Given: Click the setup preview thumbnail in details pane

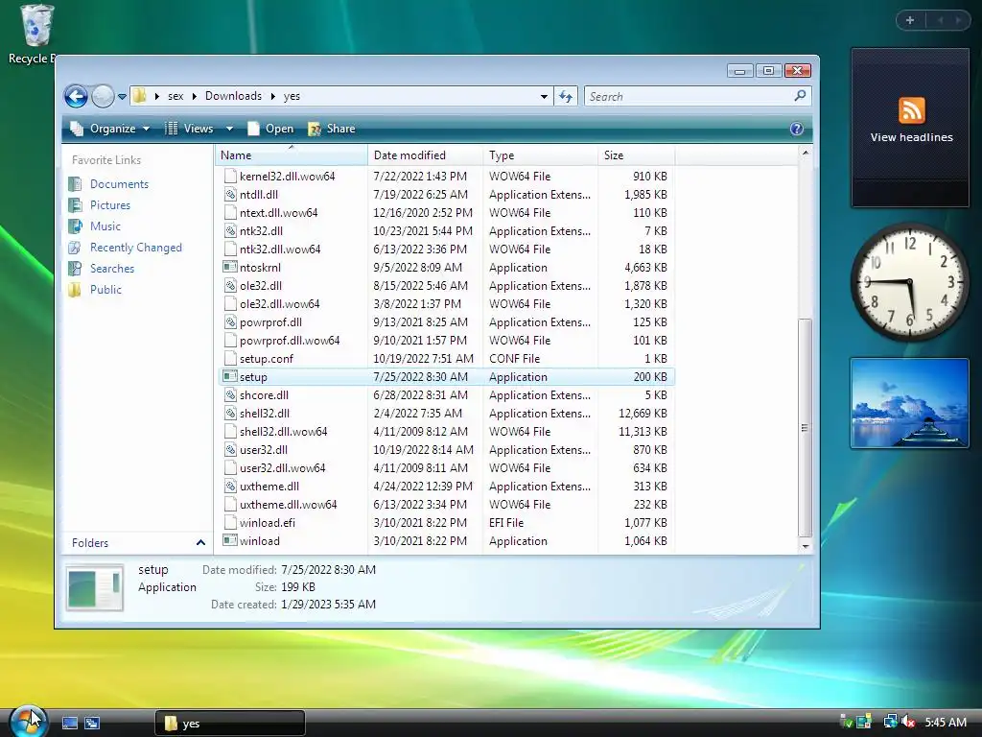Looking at the screenshot, I should pos(95,588).
